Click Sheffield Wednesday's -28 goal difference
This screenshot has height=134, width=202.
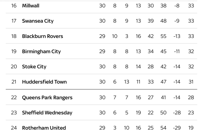[x=177, y=113]
